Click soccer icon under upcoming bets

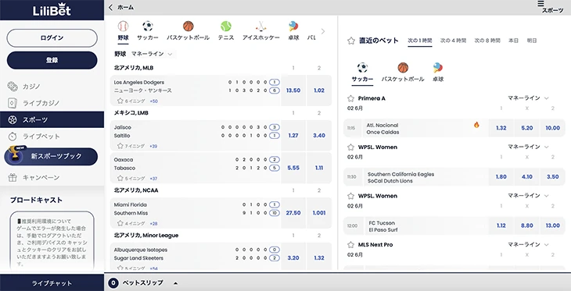(x=362, y=68)
